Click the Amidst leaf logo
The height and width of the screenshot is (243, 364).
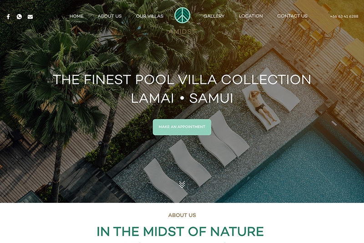pos(182,15)
